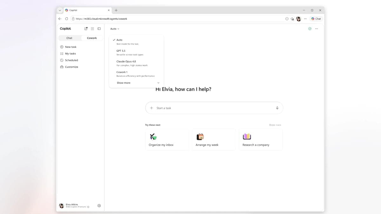The width and height of the screenshot is (381, 214).
Task: Click the info icon next to M365 Copilot
Action: point(88,207)
